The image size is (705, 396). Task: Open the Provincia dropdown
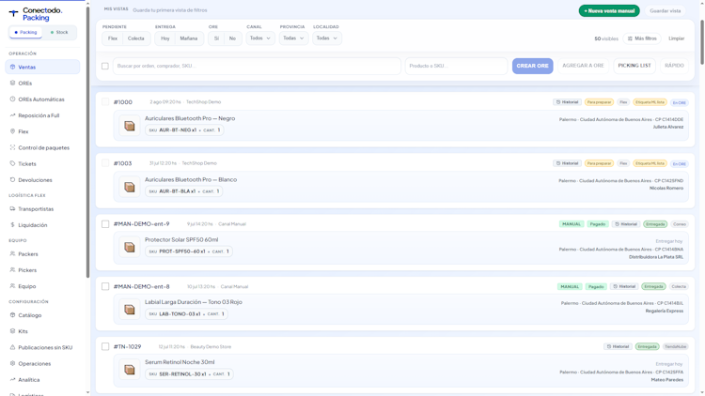tap(294, 38)
